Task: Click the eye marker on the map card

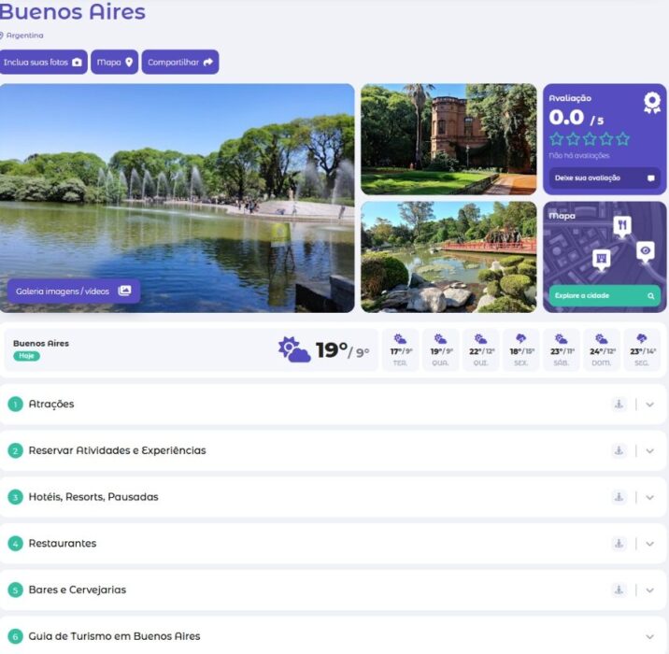Action: [x=646, y=250]
